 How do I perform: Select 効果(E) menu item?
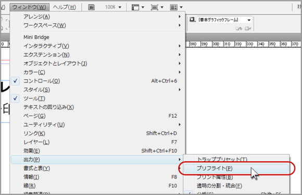[98, 151]
